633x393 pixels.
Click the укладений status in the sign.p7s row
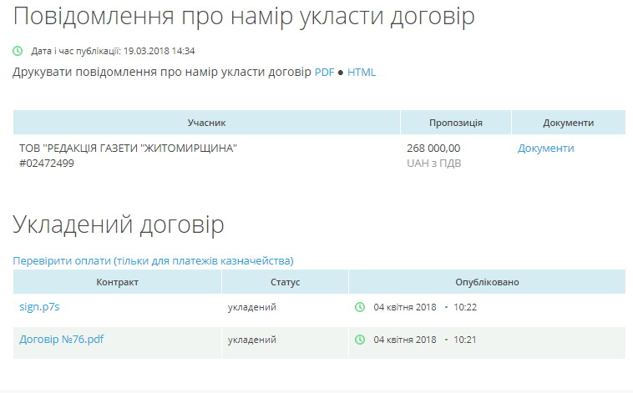[251, 307]
